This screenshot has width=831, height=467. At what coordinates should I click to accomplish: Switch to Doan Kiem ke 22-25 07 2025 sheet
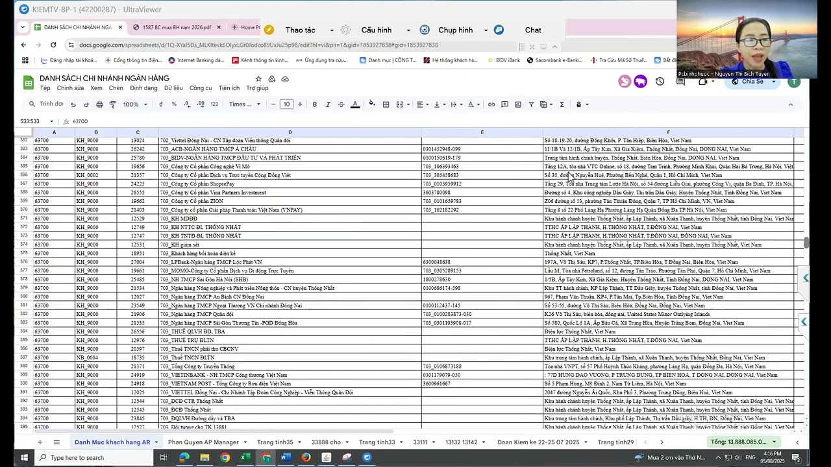[x=538, y=442]
